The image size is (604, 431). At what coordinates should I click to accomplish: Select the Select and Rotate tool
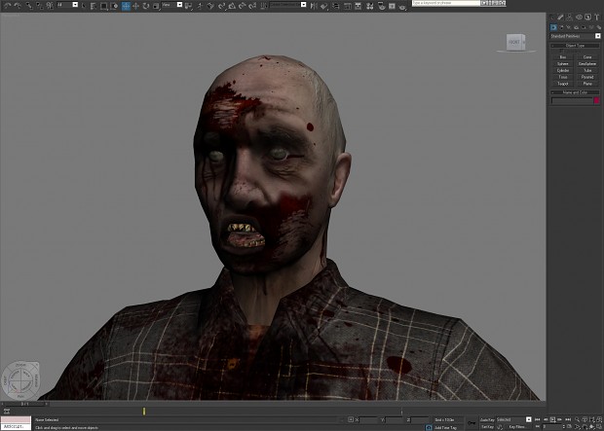[x=146, y=6]
